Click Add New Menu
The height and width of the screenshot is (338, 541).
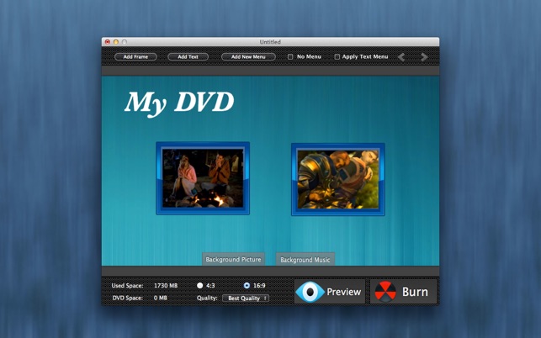pos(248,57)
